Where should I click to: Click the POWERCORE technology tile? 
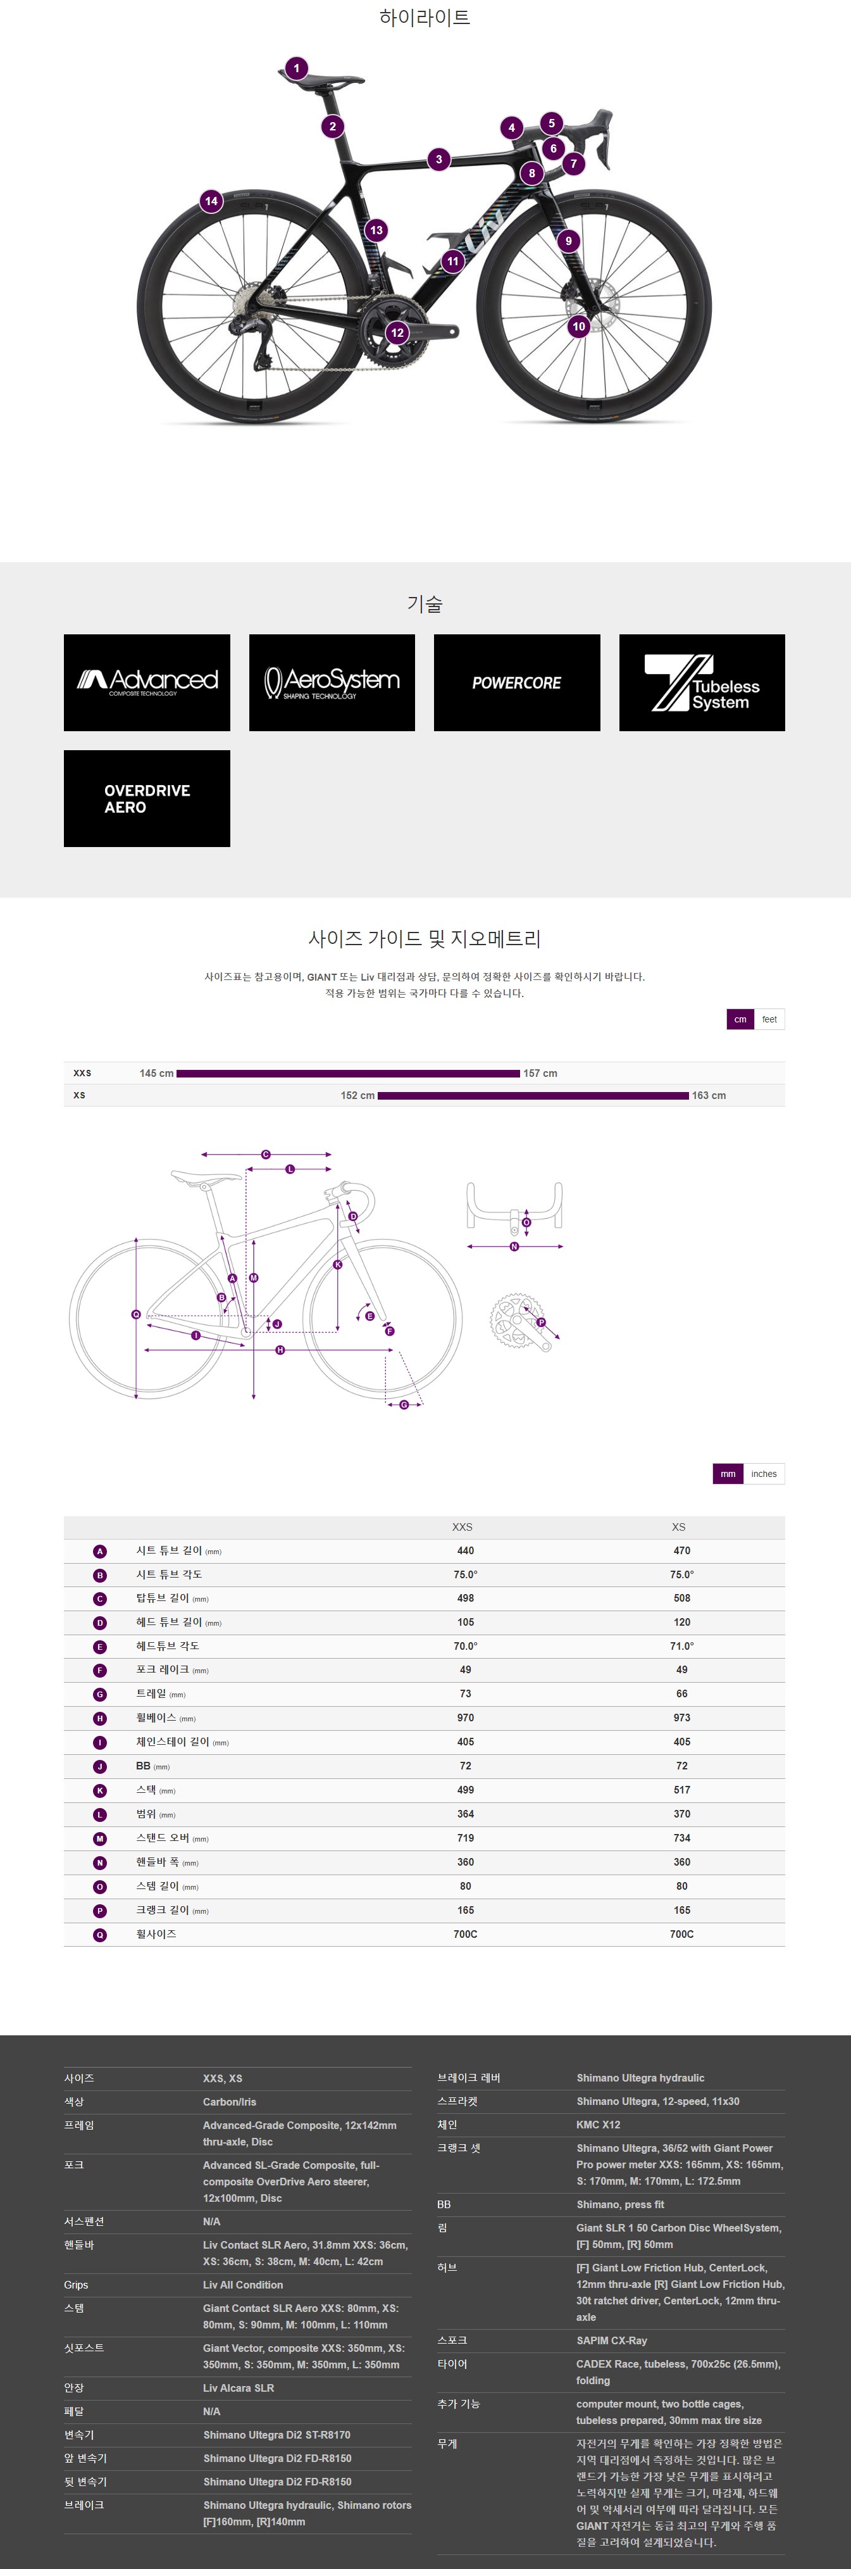point(517,683)
